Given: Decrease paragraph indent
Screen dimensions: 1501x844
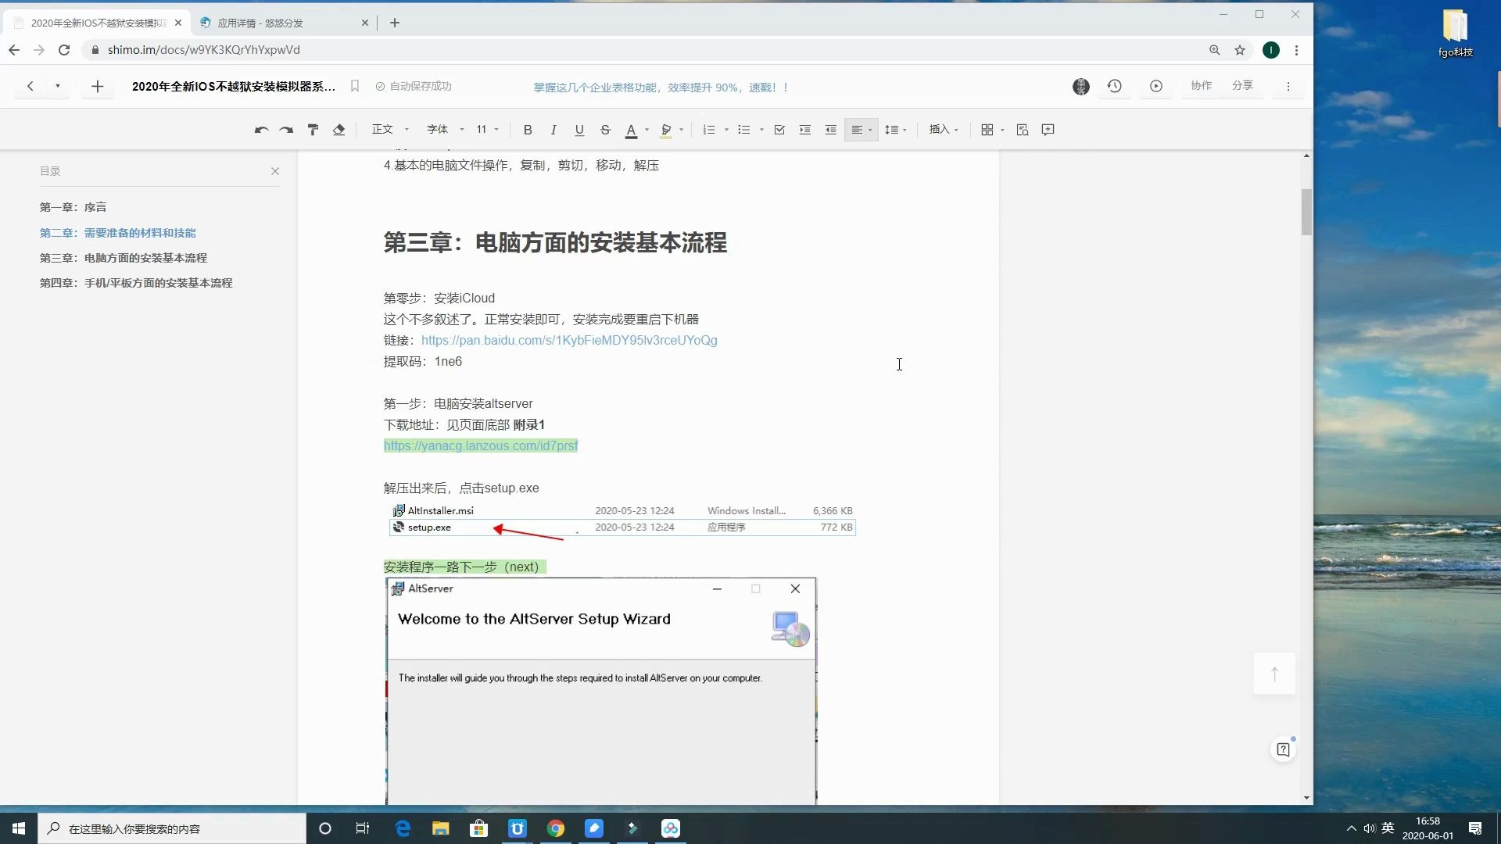Looking at the screenshot, I should [x=830, y=130].
